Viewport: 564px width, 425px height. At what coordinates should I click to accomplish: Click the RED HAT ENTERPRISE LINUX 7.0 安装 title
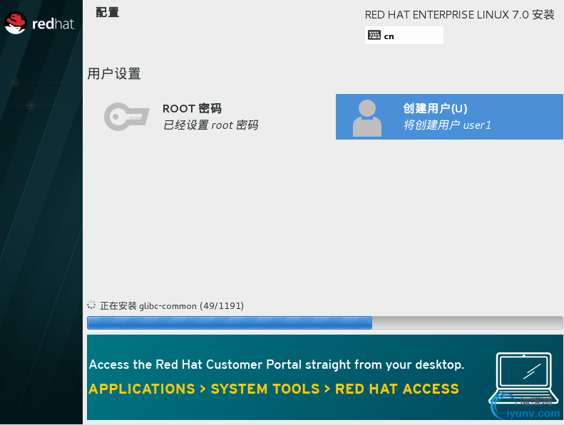coord(459,15)
